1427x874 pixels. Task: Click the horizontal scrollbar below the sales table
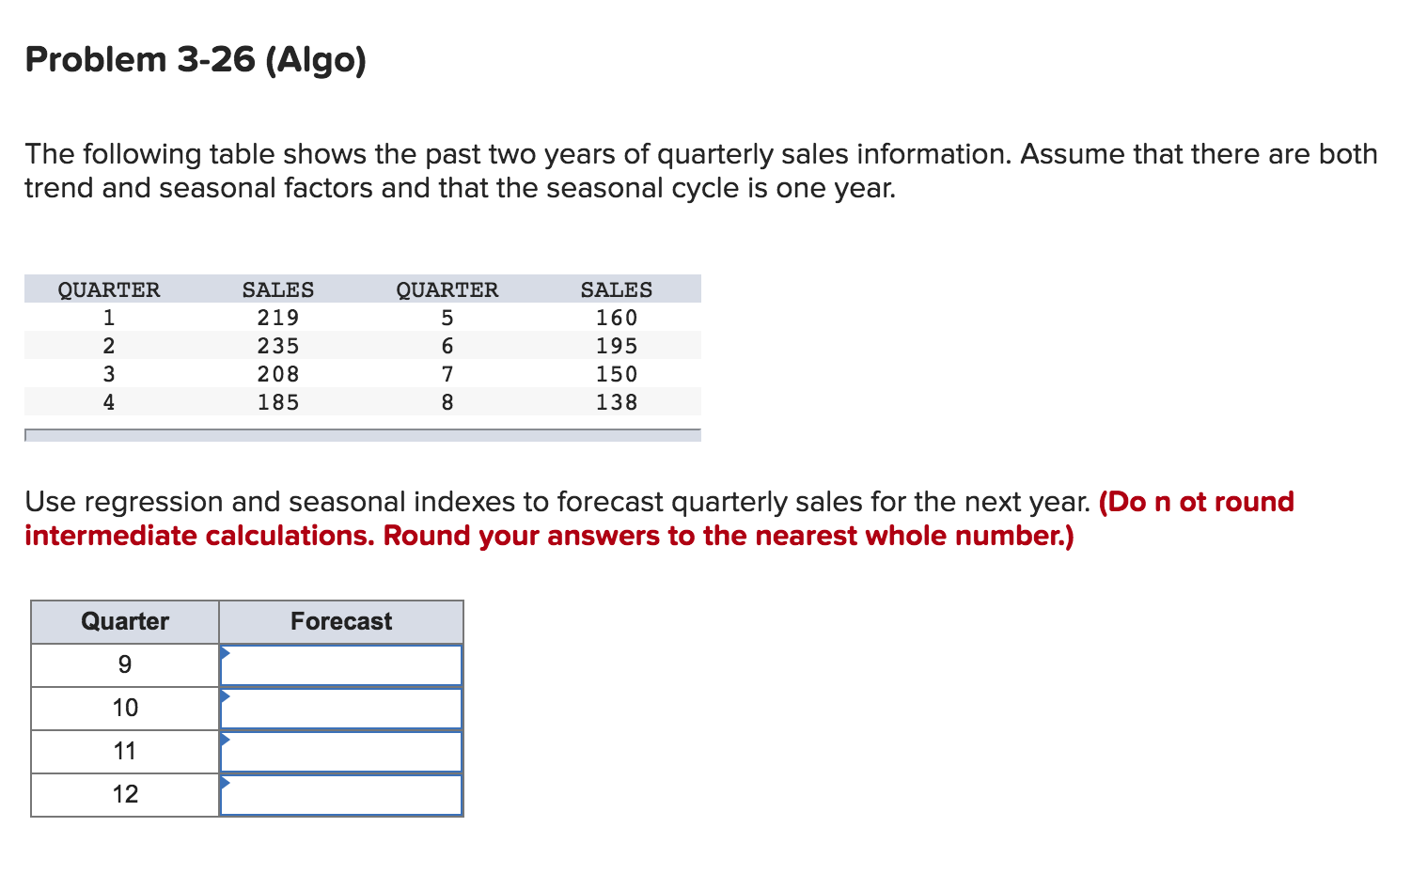coord(362,435)
